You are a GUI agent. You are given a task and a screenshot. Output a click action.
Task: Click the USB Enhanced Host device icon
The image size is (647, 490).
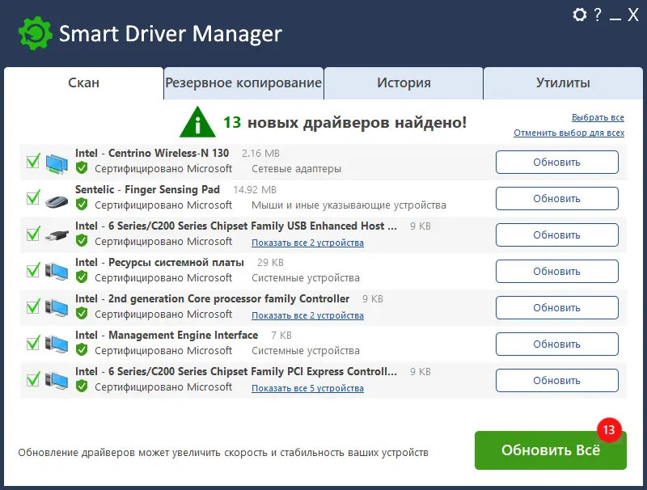click(x=57, y=234)
